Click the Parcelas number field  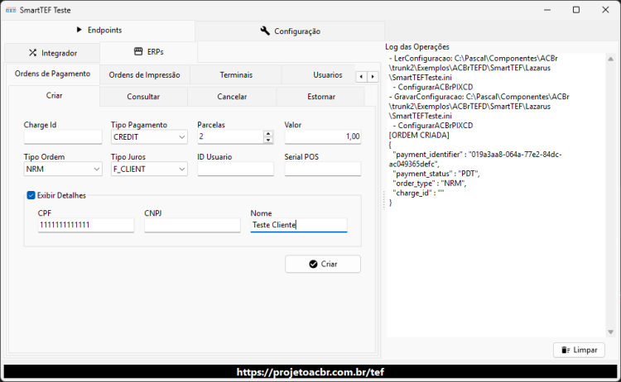(230, 136)
